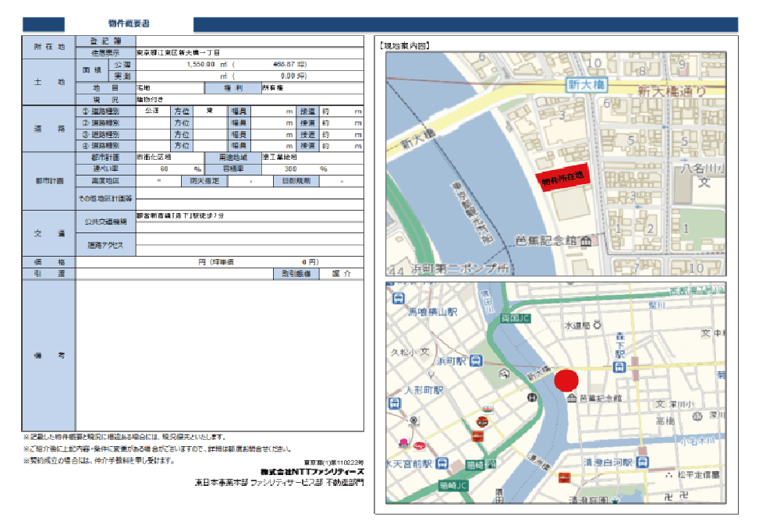This screenshot has height=532, width=759.
Task: Click the 水天宮前駅 station icon
Action: 442,463
